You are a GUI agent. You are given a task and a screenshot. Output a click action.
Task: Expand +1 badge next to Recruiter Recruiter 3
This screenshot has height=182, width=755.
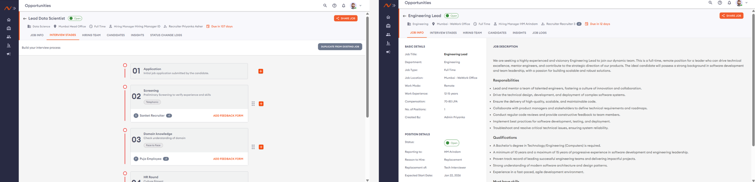[x=579, y=24]
